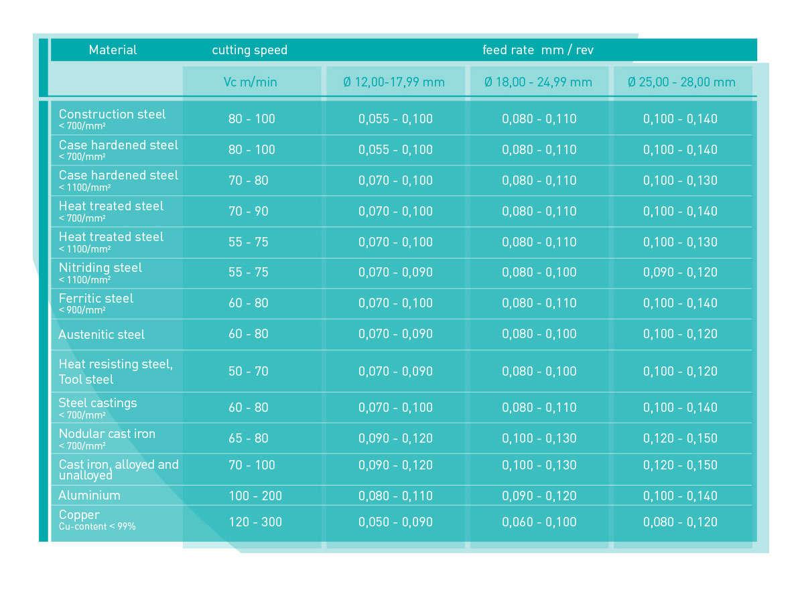The height and width of the screenshot is (590, 802).
Task: Select the Ø 18,00 - 24,99 mm header
Action: 537,81
